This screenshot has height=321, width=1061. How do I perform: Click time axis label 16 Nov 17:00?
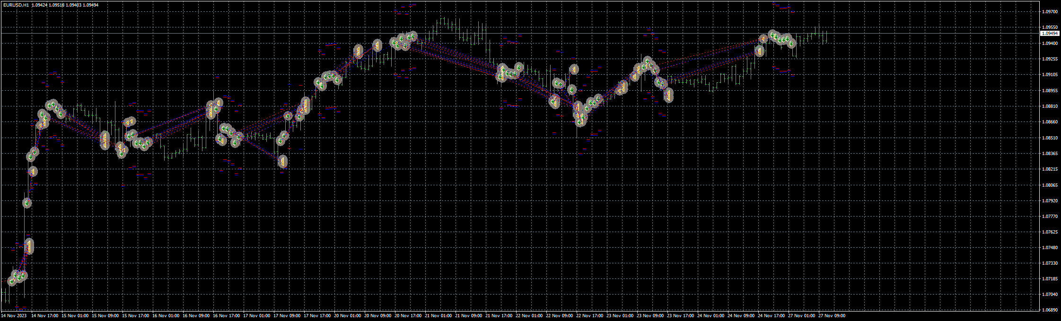226,315
